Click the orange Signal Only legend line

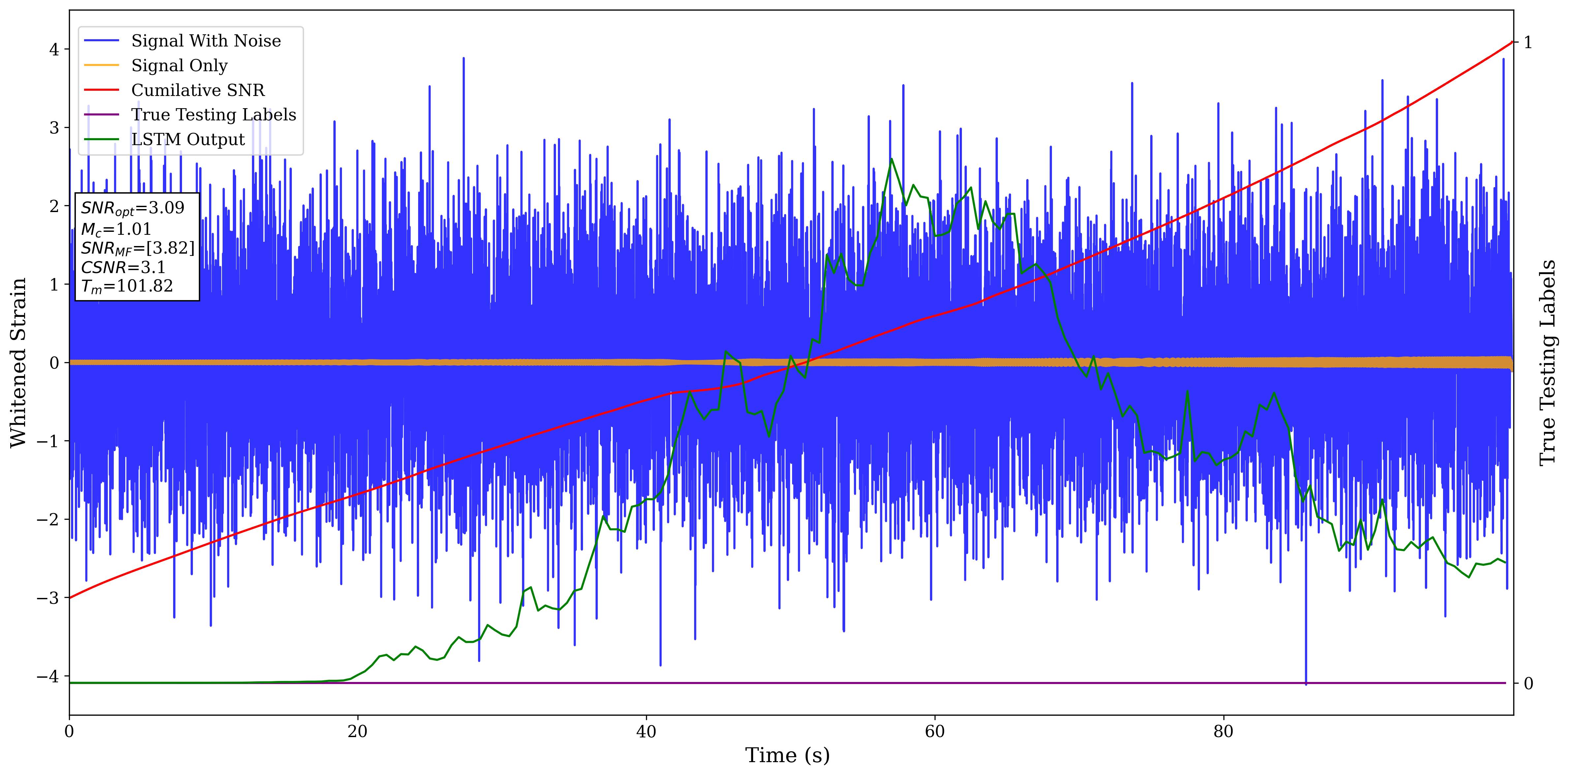[x=101, y=65]
